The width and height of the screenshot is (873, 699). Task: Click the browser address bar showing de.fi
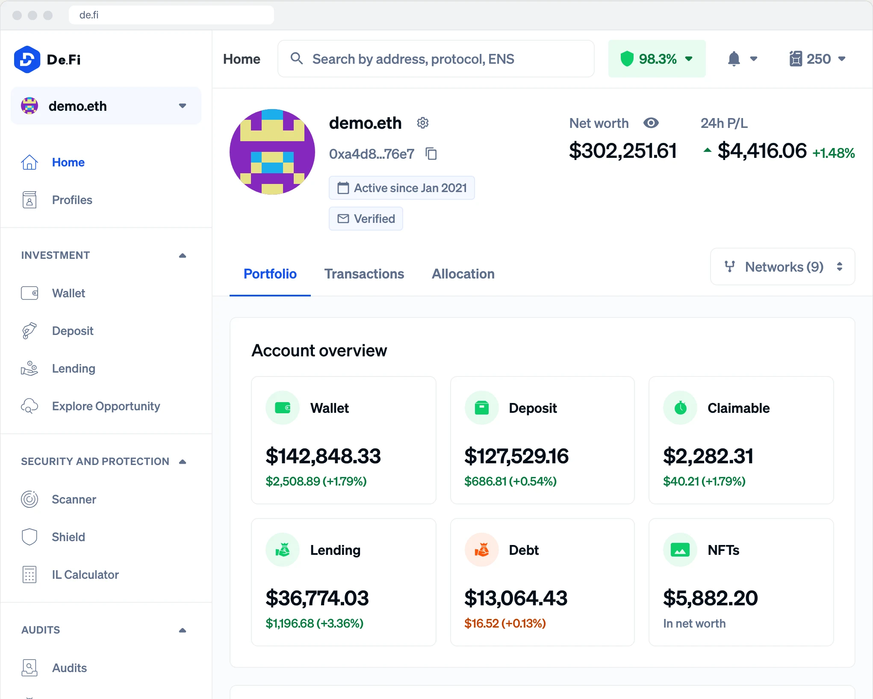pyautogui.click(x=171, y=15)
